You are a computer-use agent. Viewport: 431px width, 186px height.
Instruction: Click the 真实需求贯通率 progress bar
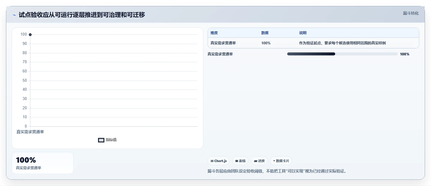point(342,54)
